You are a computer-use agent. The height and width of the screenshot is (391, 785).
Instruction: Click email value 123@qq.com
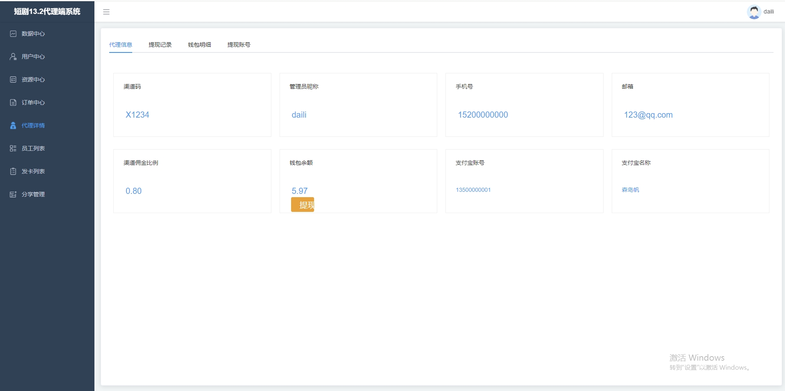pos(648,115)
